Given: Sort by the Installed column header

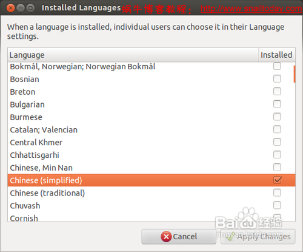Looking at the screenshot, I should (x=277, y=55).
